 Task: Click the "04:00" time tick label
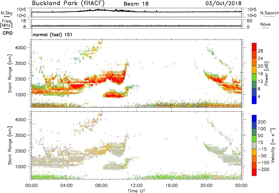pyautogui.click(x=66, y=186)
